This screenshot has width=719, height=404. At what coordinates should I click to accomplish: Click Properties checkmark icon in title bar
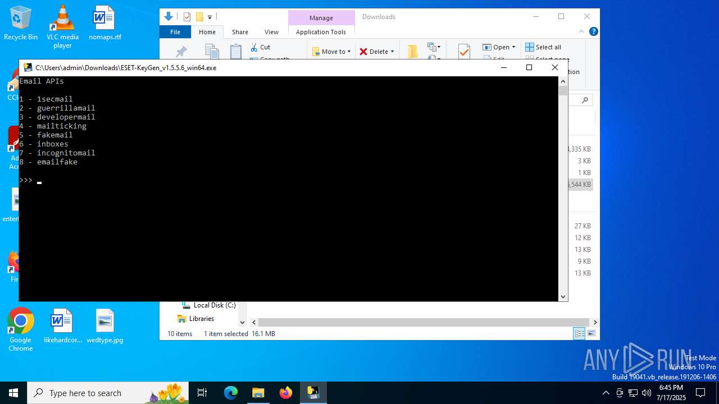pyautogui.click(x=187, y=17)
